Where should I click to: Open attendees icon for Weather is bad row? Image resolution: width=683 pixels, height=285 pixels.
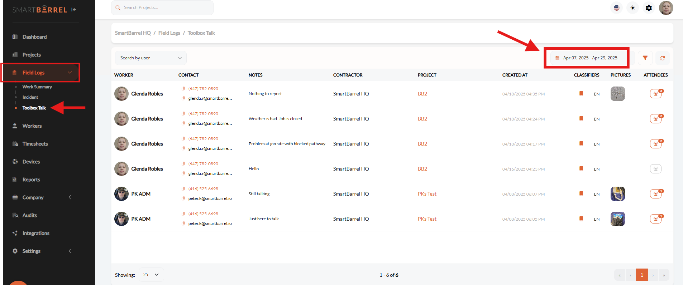pos(656,119)
